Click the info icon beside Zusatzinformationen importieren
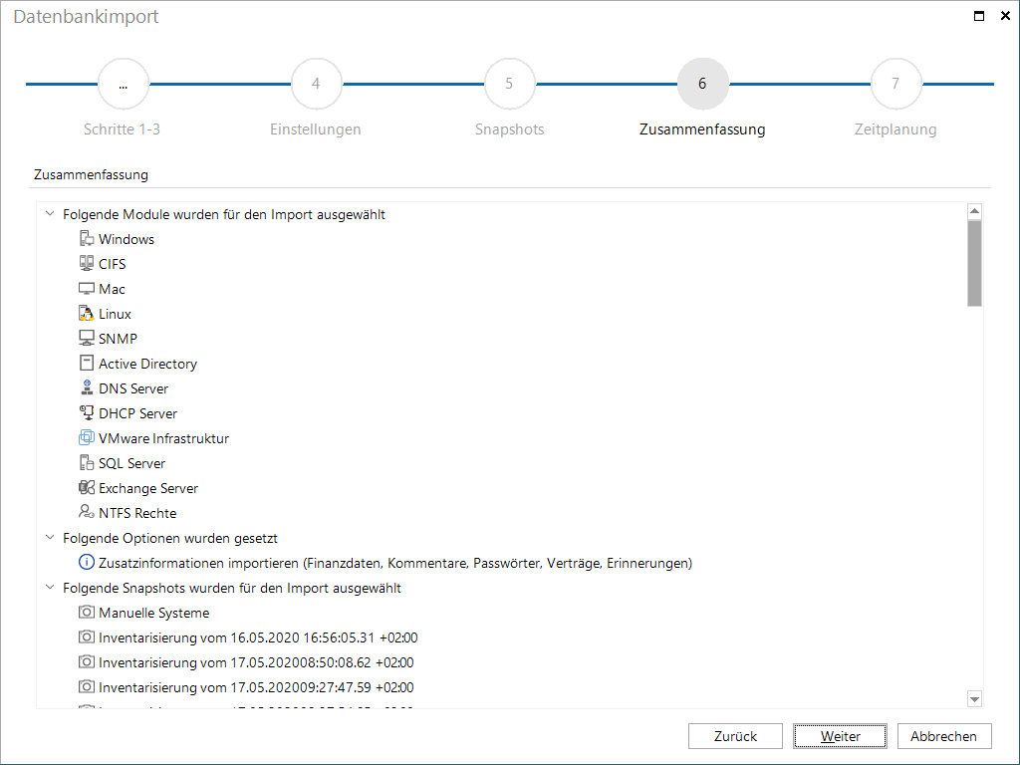 pyautogui.click(x=87, y=562)
